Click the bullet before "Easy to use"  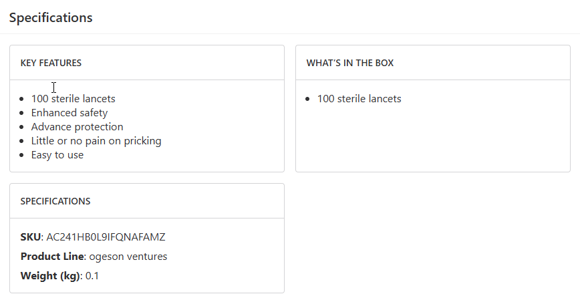pos(23,156)
